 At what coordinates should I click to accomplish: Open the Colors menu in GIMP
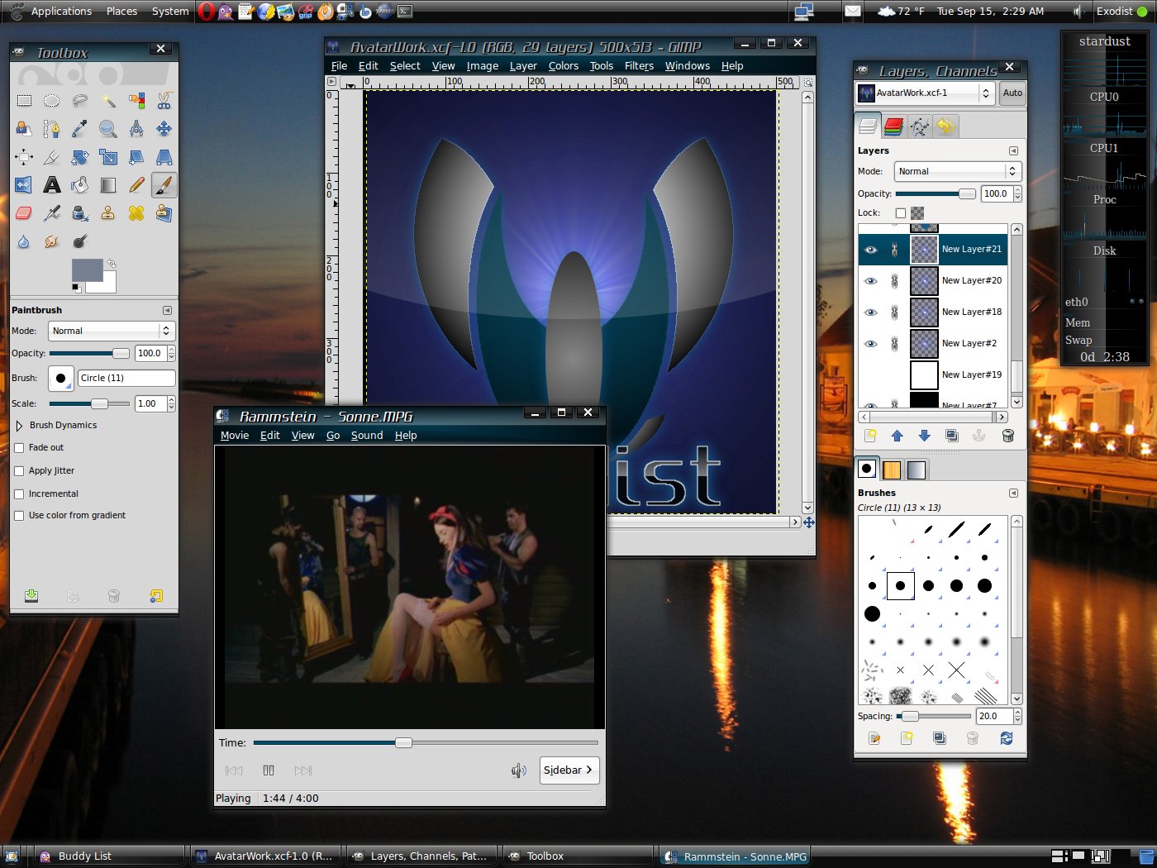(563, 66)
